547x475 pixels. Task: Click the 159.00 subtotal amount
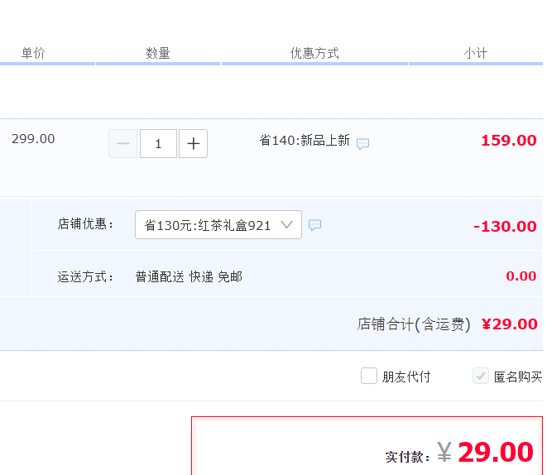click(x=509, y=141)
